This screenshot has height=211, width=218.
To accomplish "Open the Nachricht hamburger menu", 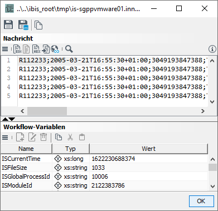I will point(5,49).
